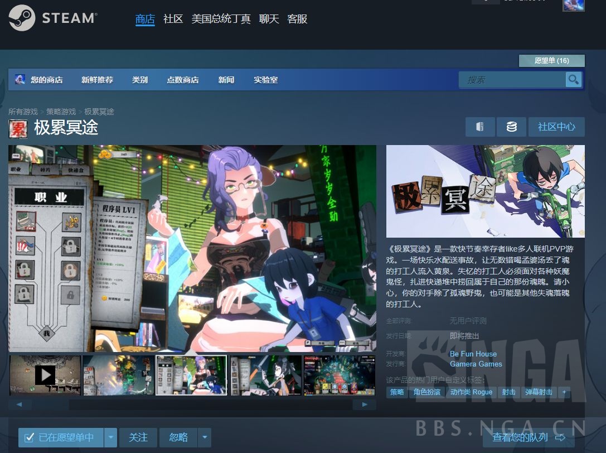
Task: Go to the 社区 top navigation tab
Action: [173, 19]
